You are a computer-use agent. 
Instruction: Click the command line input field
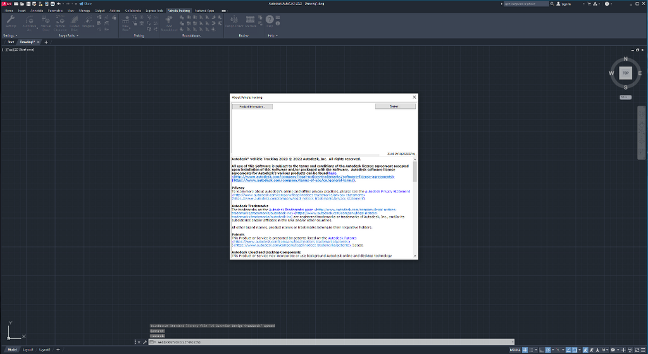click(333, 342)
